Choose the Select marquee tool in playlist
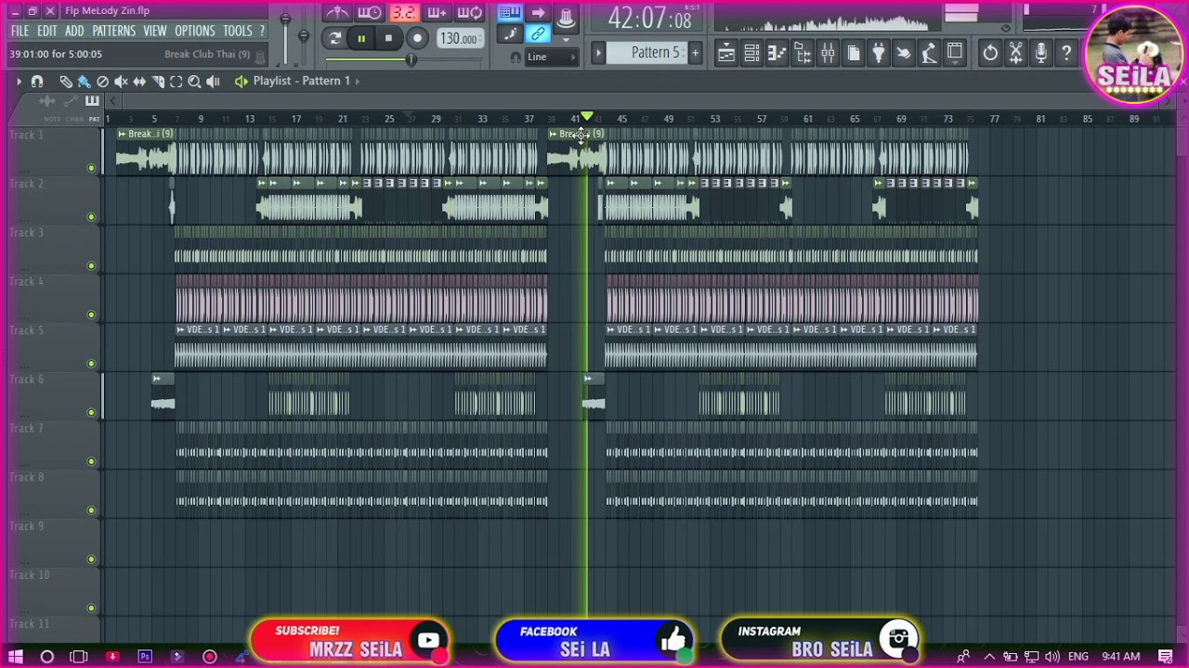Screen dimensions: 1189x668 176,82
